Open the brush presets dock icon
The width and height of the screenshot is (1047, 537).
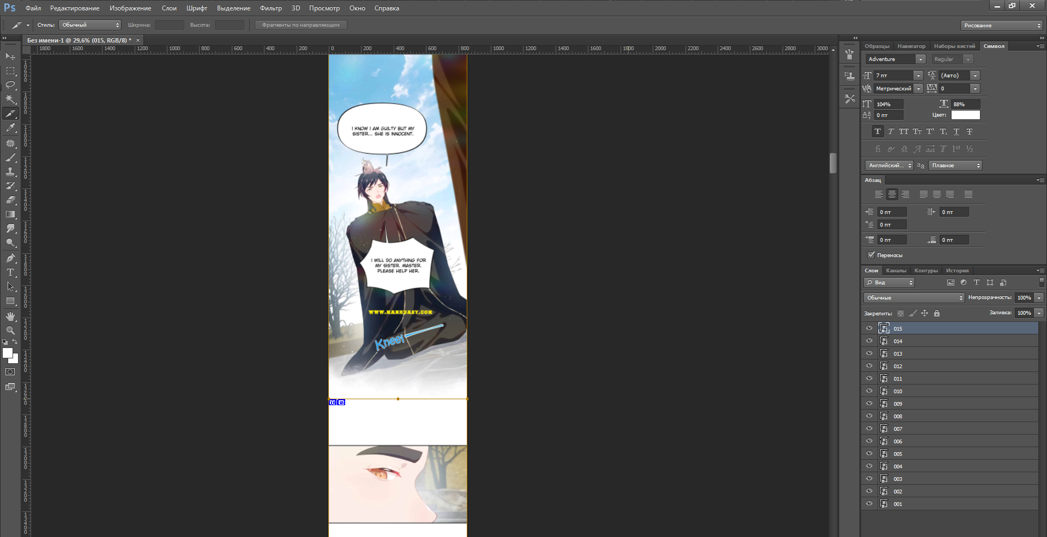[850, 54]
